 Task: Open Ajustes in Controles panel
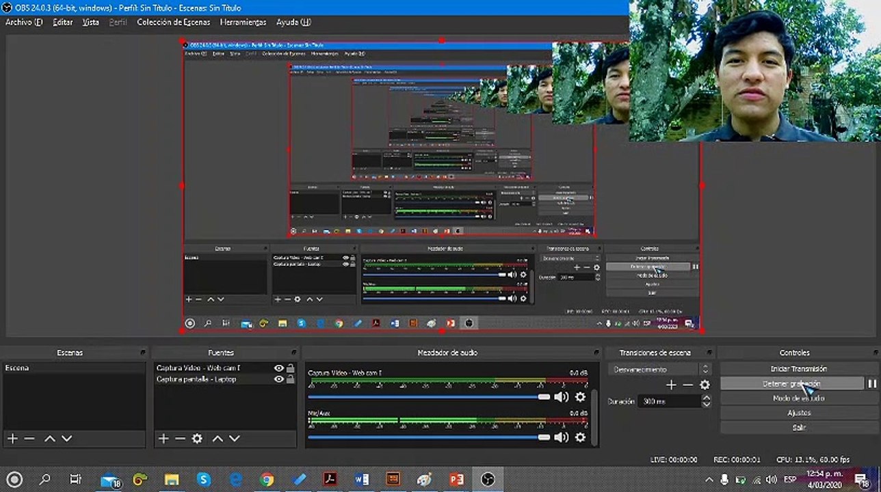(798, 413)
